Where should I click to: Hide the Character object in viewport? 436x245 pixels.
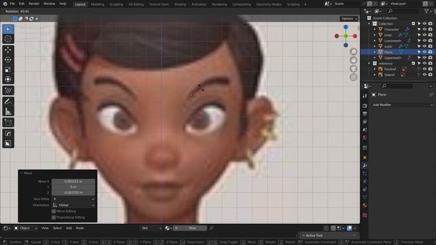coord(424,29)
